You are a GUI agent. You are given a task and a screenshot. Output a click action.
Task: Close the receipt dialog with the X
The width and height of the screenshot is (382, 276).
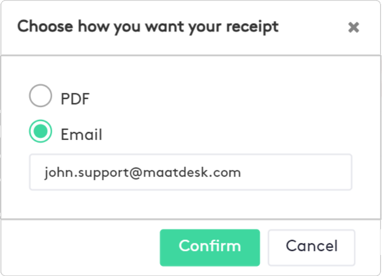(353, 27)
